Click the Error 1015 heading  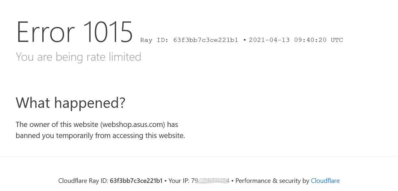[x=74, y=32]
